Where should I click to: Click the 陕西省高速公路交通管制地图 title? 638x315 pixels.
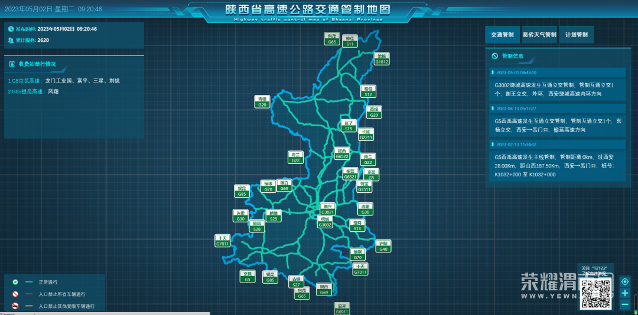coord(308,9)
